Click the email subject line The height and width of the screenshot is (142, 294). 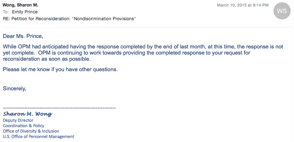pyautogui.click(x=69, y=19)
